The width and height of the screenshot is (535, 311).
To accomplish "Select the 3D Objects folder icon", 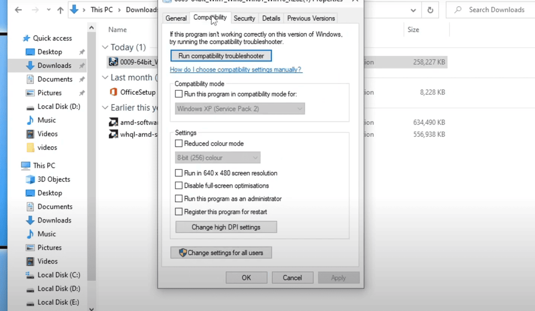I will click(x=30, y=179).
